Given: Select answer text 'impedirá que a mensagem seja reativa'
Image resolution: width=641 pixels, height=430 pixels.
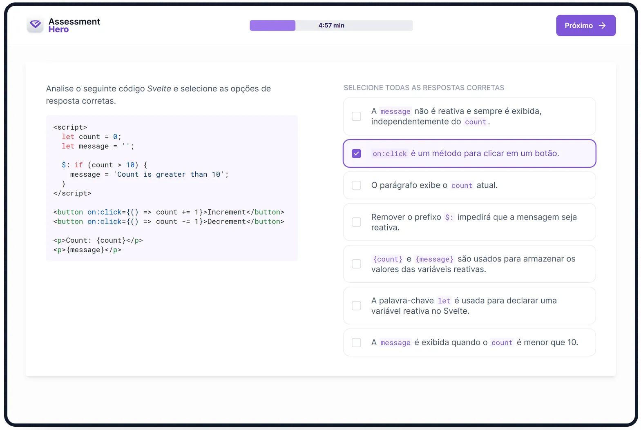Looking at the screenshot, I should click(x=474, y=222).
